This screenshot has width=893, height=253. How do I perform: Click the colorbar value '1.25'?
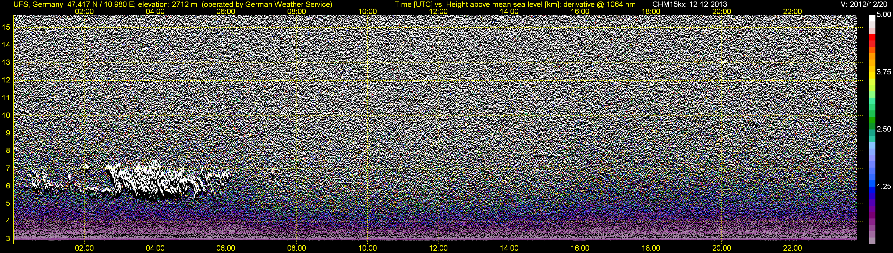click(x=884, y=186)
